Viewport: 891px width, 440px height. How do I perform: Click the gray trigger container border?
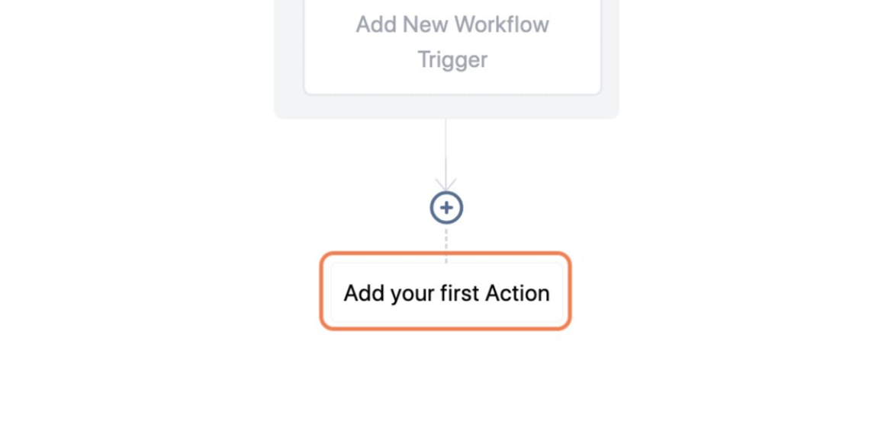[289, 107]
